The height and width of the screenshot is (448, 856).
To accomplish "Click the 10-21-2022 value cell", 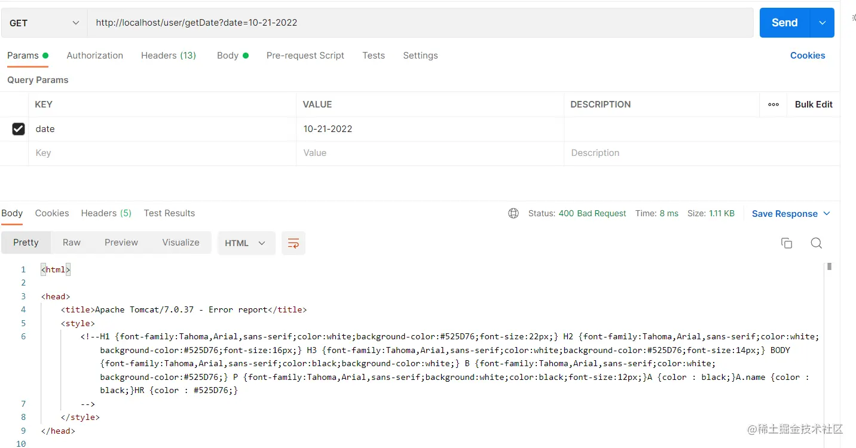I will tap(430, 129).
